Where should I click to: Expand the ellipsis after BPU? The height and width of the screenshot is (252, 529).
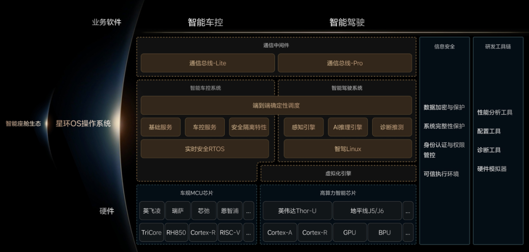408,232
